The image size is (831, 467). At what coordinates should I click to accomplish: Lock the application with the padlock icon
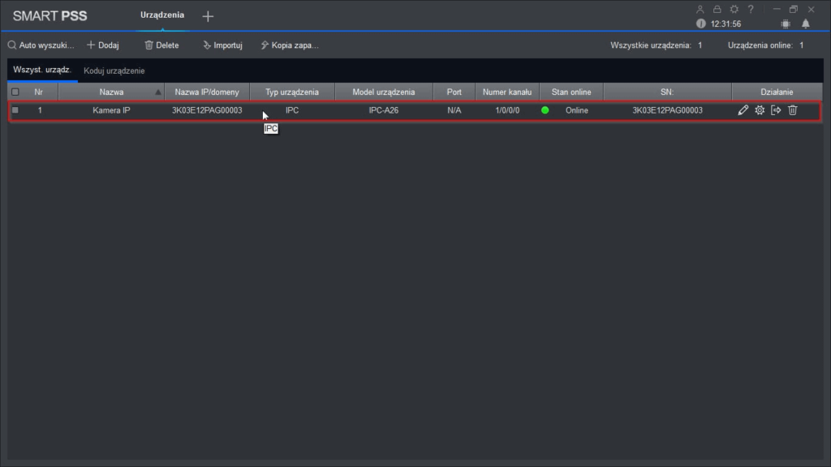point(717,9)
